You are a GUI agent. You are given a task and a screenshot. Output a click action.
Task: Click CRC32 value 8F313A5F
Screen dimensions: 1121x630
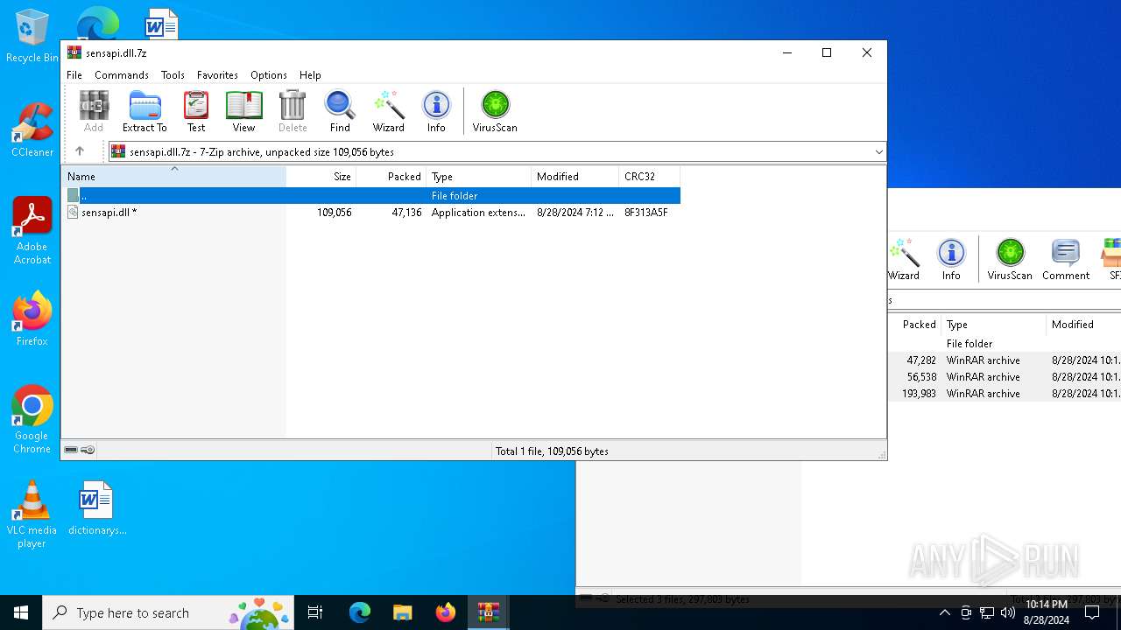click(x=646, y=213)
